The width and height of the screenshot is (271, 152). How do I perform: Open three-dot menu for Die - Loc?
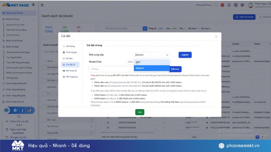click(92, 120)
